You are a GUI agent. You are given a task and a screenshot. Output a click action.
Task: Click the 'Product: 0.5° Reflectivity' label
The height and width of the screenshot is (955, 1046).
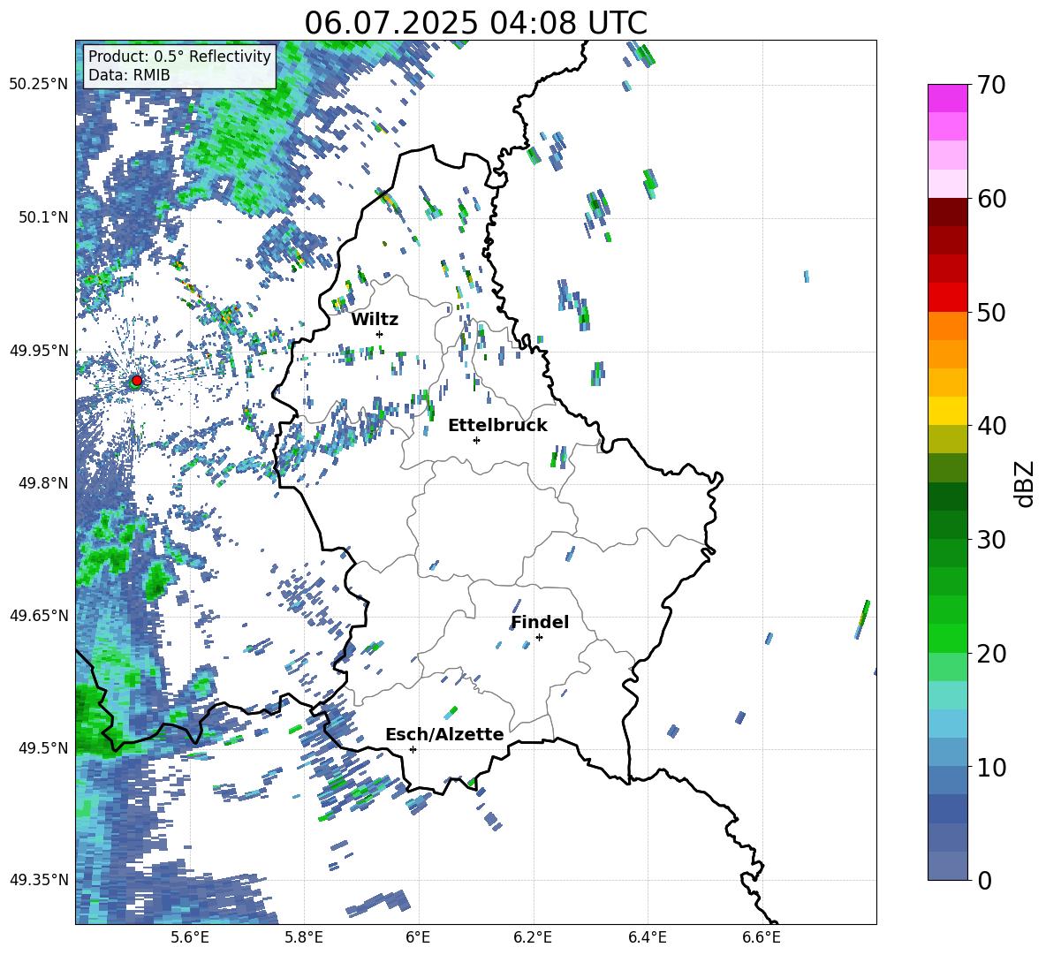[x=179, y=56]
